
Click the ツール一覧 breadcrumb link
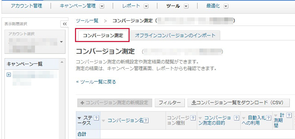pos(87,21)
